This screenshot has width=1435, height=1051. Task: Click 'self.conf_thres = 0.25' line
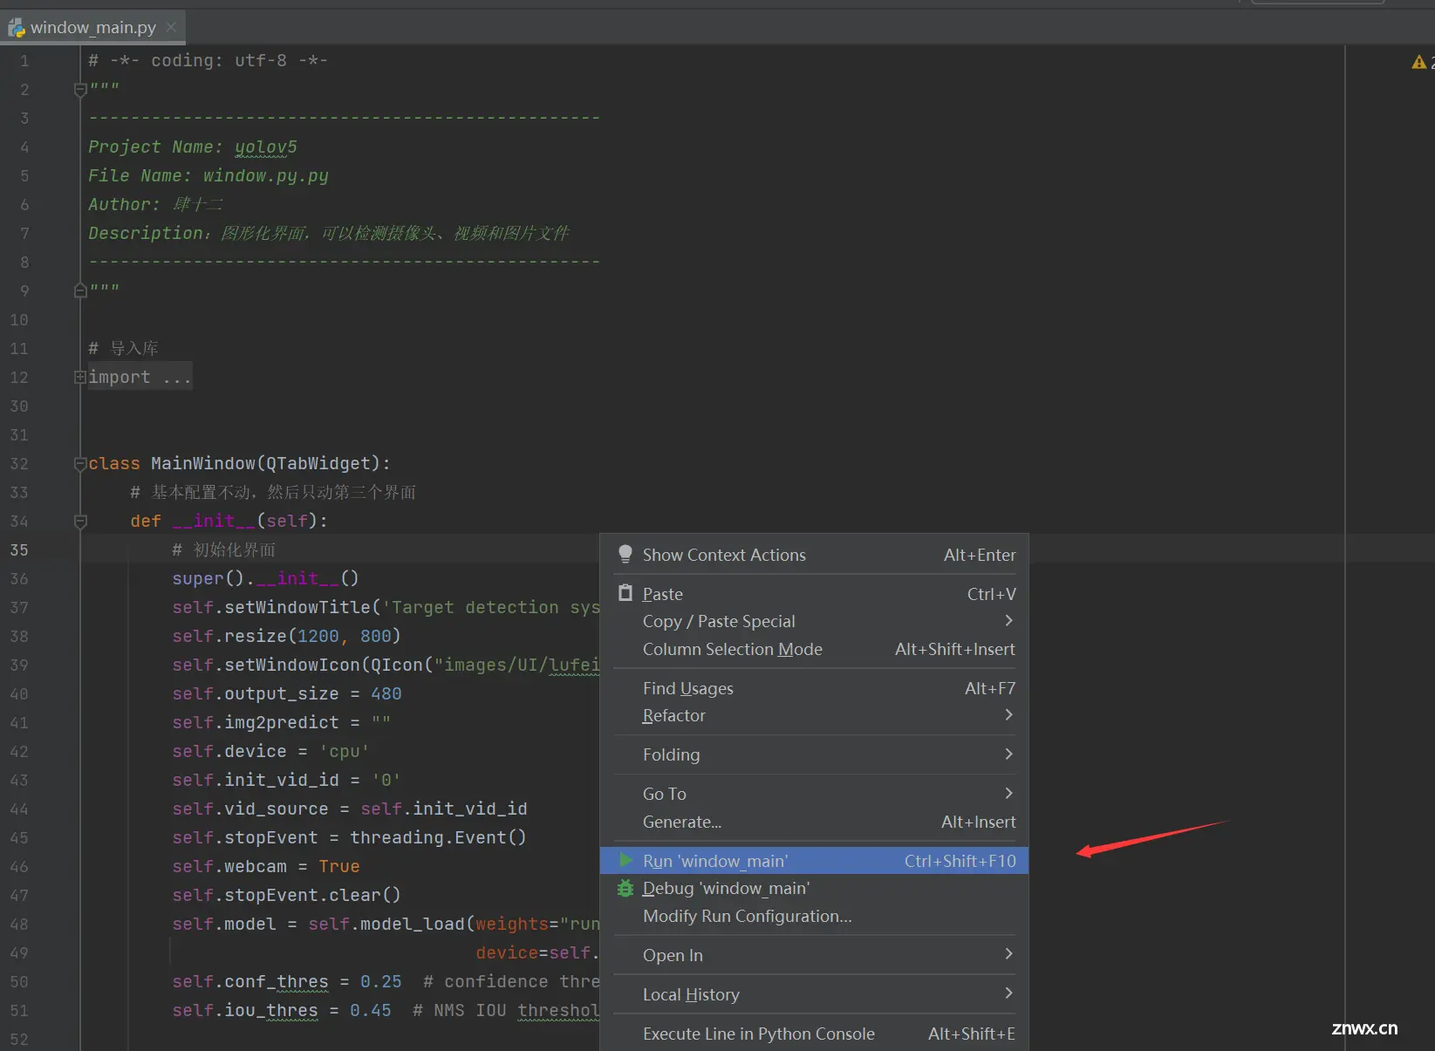pos(287,982)
